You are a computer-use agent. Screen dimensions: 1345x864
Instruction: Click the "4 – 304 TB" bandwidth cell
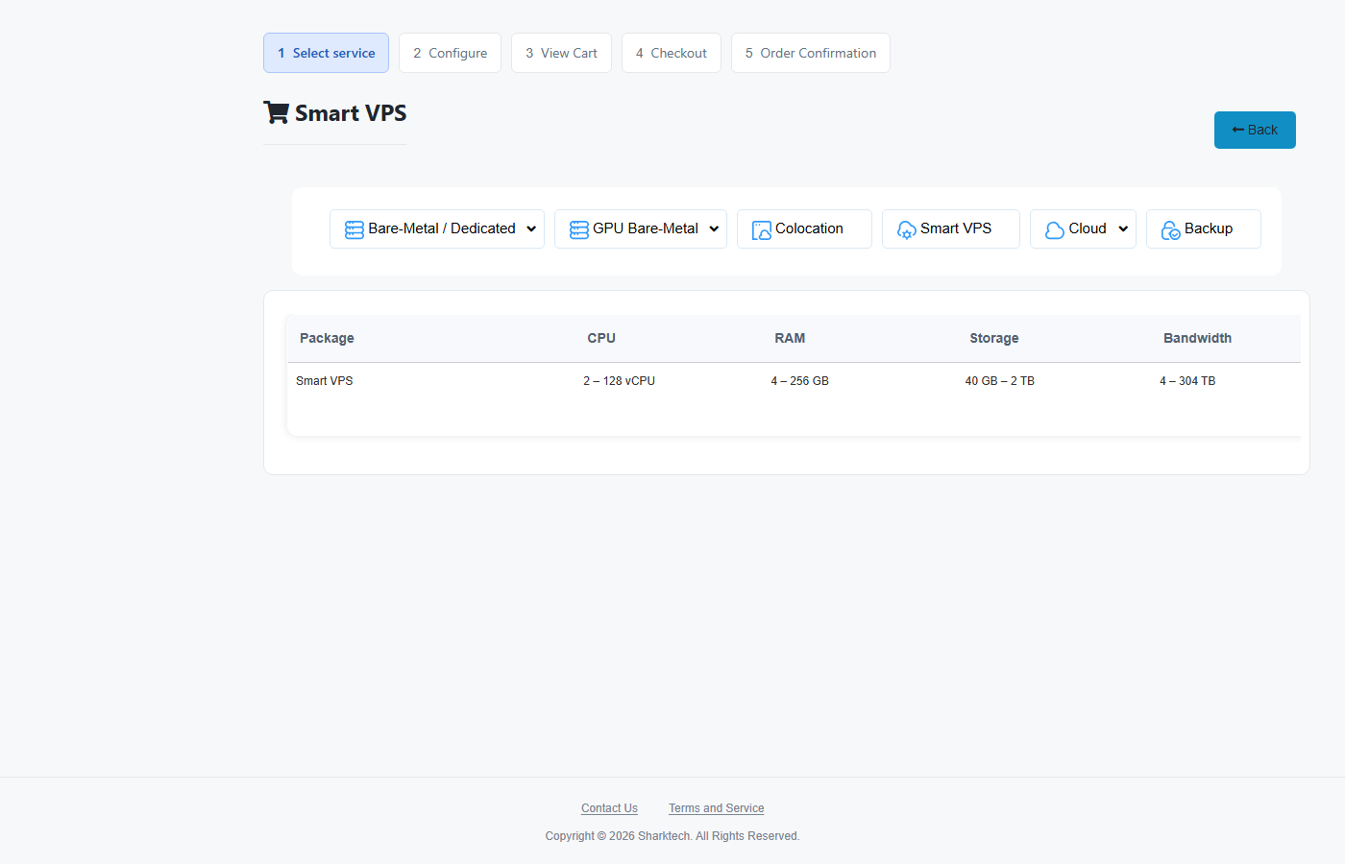tap(1187, 381)
